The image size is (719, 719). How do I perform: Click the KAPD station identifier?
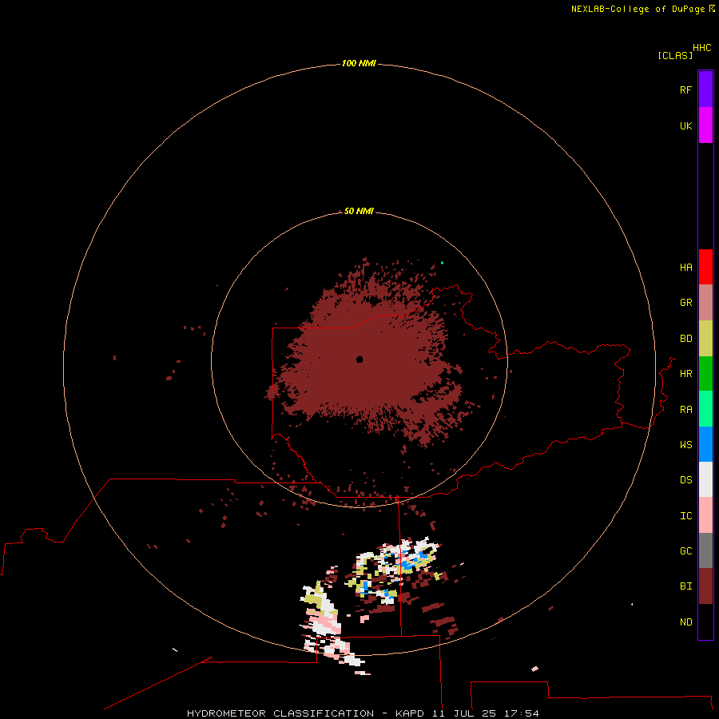pos(410,713)
